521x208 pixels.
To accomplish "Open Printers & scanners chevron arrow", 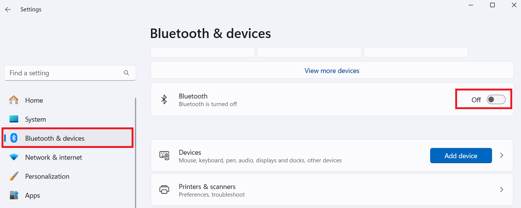I will [x=502, y=189].
